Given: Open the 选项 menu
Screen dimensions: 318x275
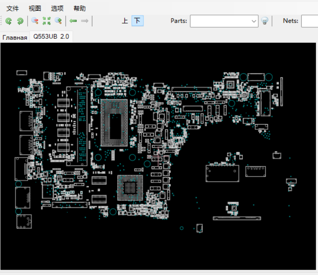Looking at the screenshot, I should pyautogui.click(x=57, y=8).
